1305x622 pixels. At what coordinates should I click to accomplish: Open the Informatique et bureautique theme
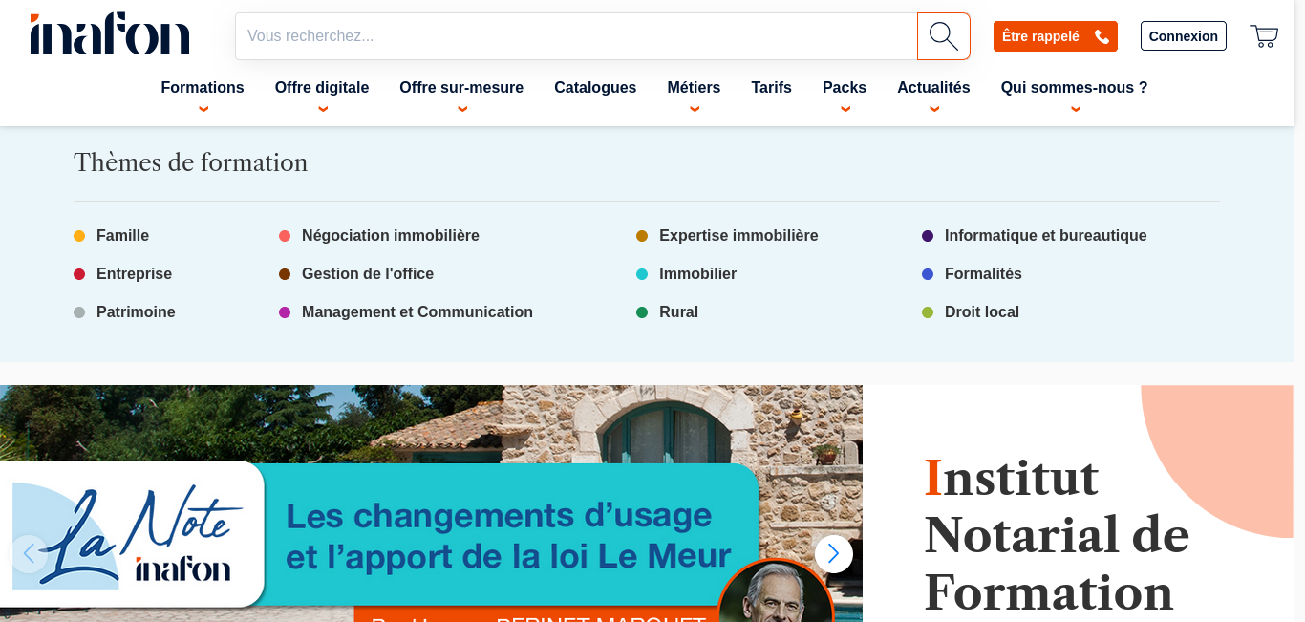click(1046, 236)
